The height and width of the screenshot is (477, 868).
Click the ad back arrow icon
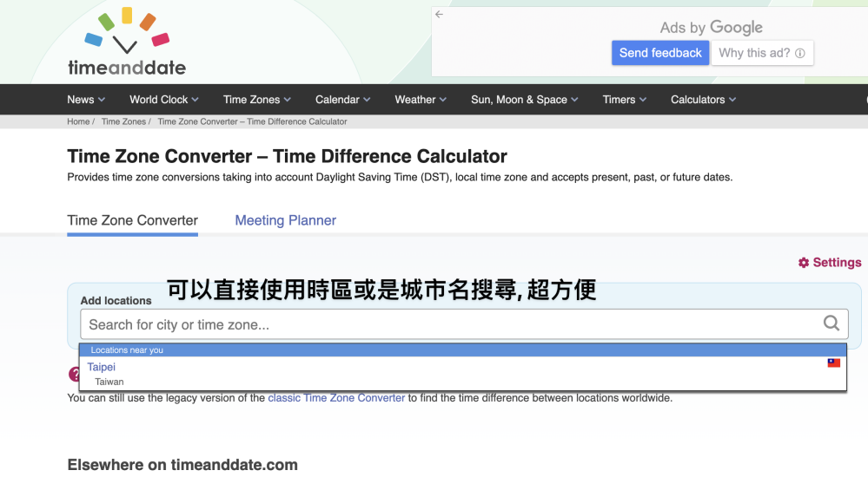click(439, 15)
